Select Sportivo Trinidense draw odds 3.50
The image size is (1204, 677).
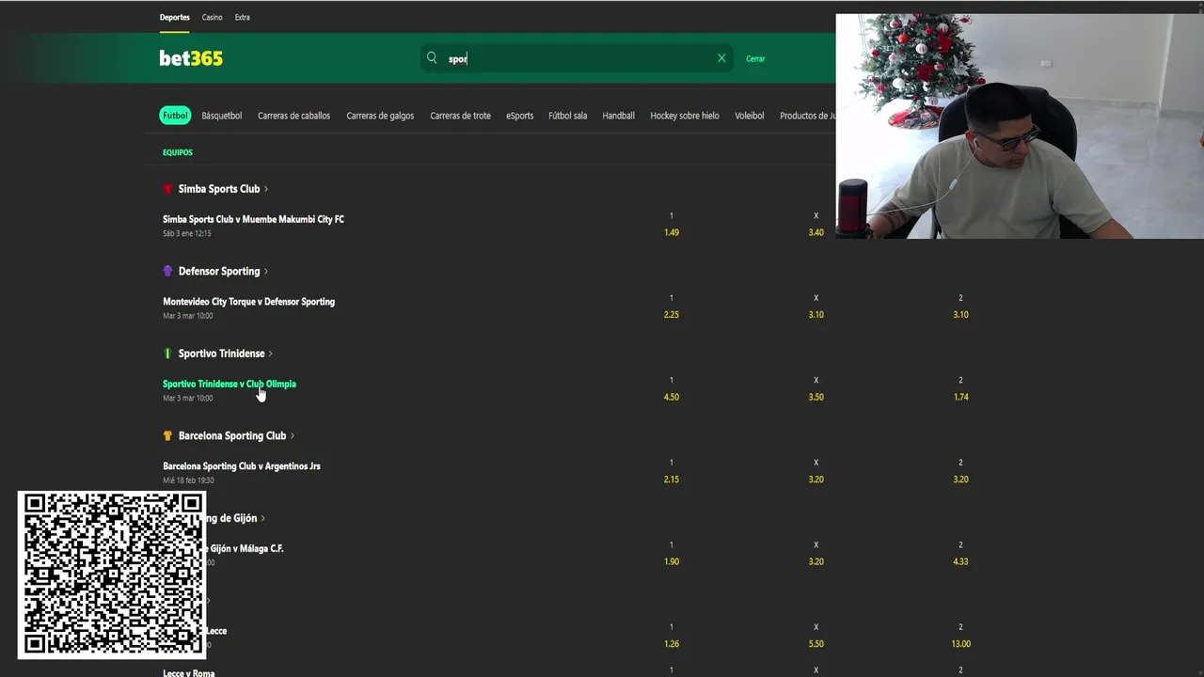tap(816, 397)
